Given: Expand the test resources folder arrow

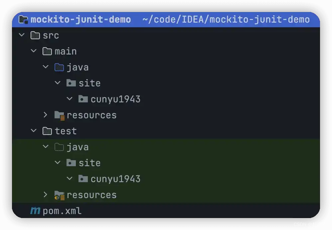Looking at the screenshot, I should tap(46, 195).
